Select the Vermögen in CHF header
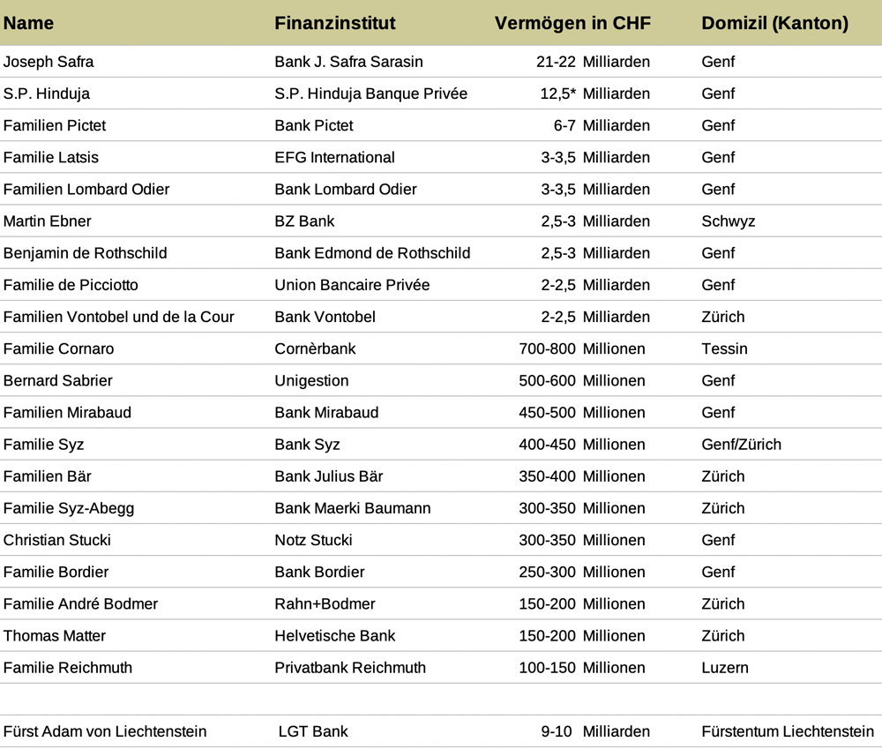Screen dimensions: 882x749 (x=572, y=23)
